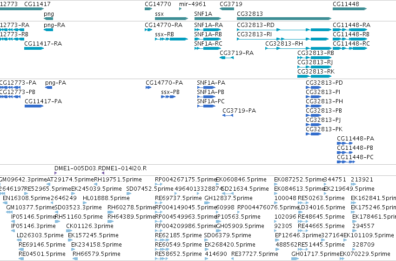Click the SNF1A-RB transcript label
This screenshot has height=261, width=396.
208,34
